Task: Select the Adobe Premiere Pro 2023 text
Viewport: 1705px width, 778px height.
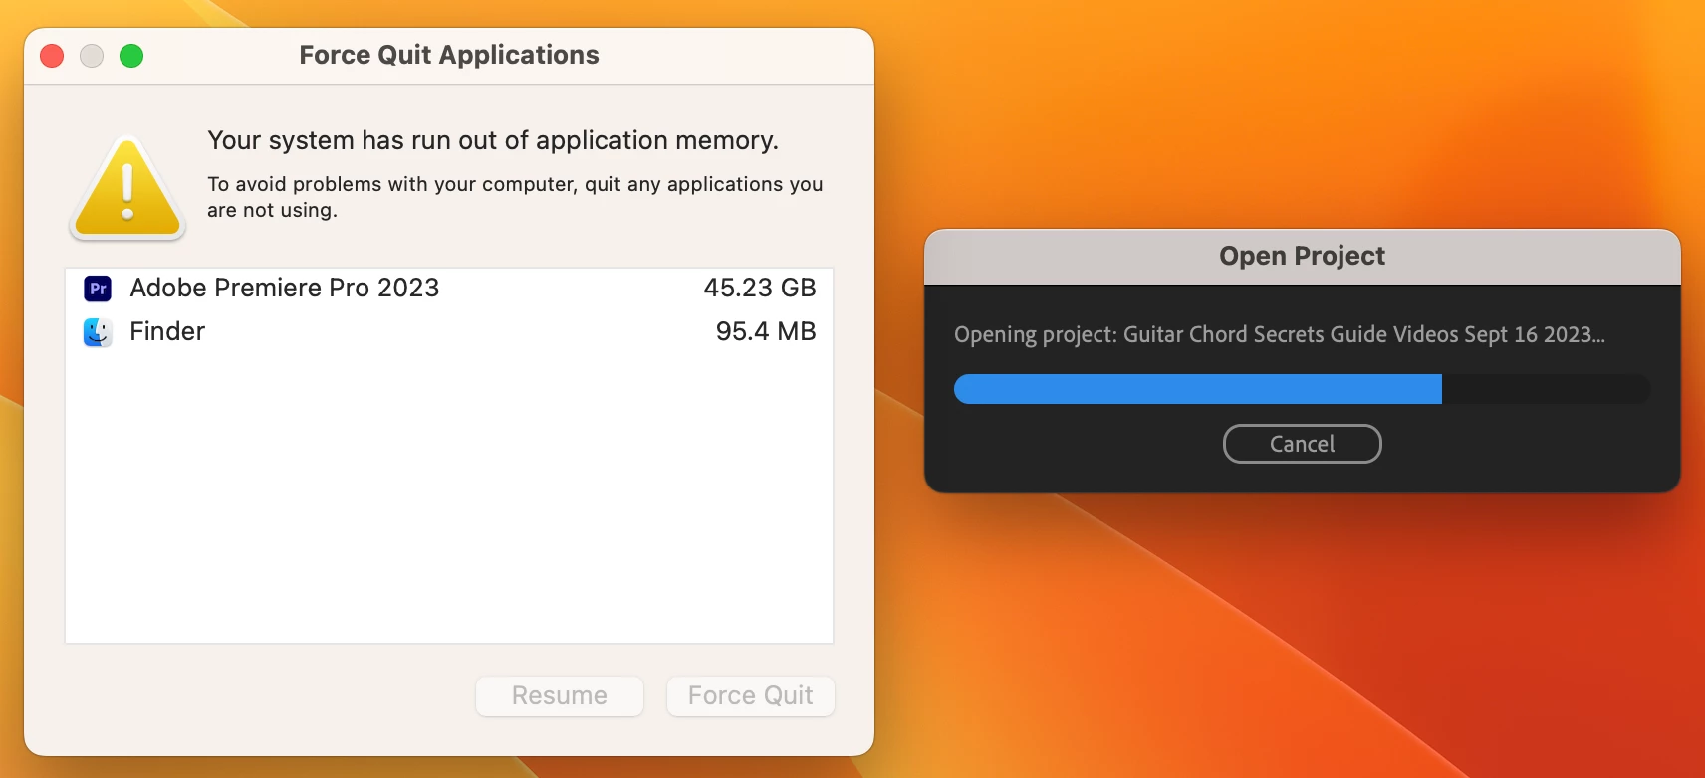Action: coord(285,288)
